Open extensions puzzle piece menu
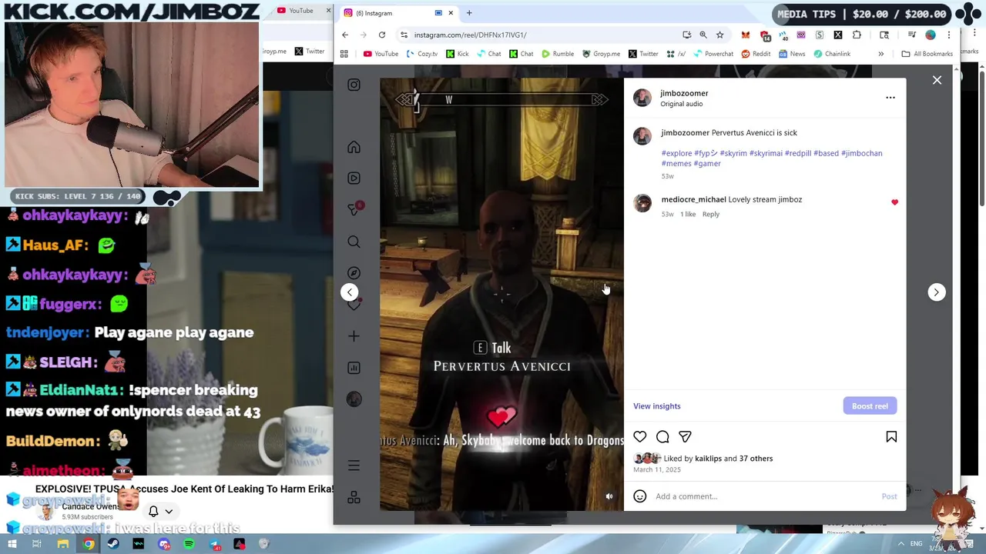Screen dimensions: 986x554 857,35
